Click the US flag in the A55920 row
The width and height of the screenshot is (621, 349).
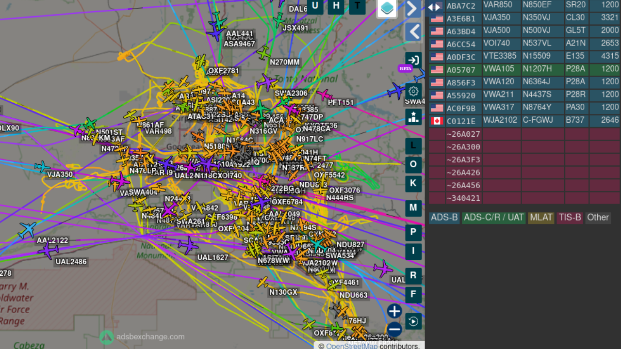point(437,95)
